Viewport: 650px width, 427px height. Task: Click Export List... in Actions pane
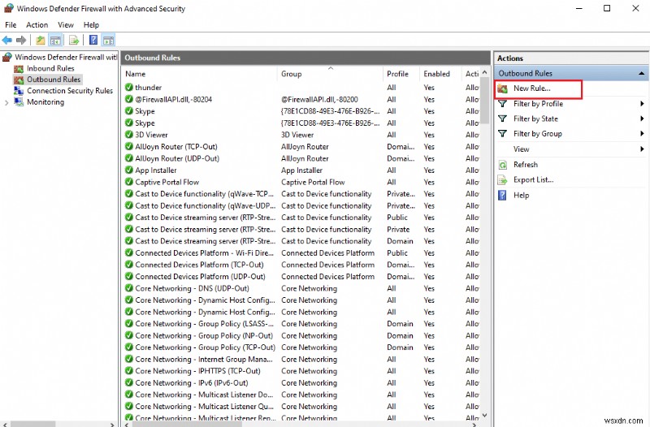[x=534, y=179]
